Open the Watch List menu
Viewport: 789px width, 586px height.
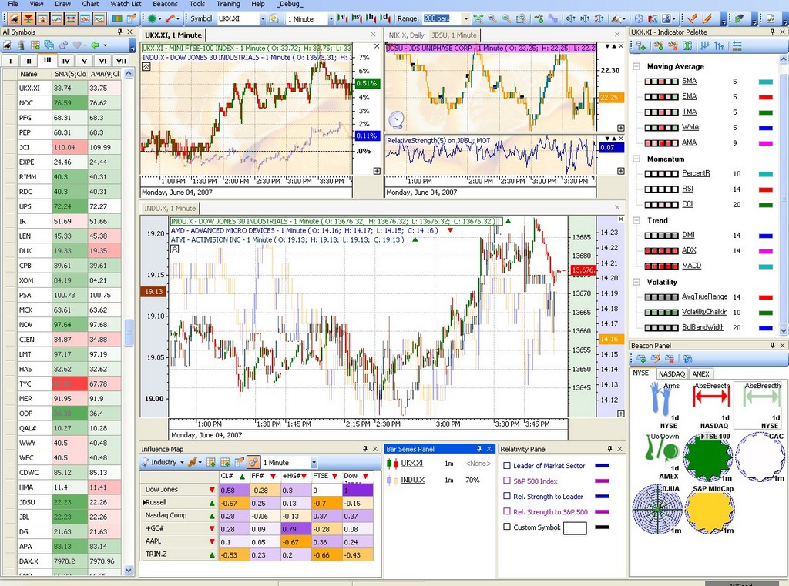click(x=126, y=4)
